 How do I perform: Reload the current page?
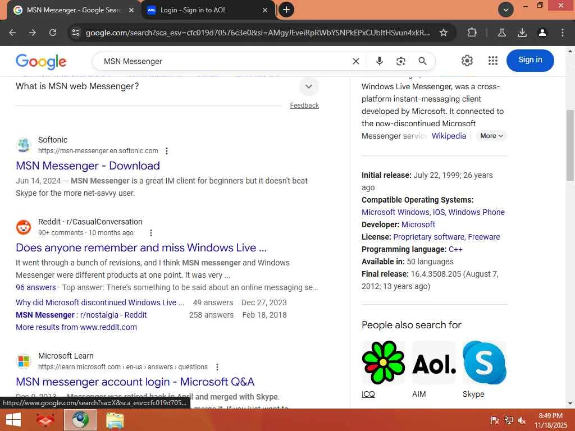point(53,33)
